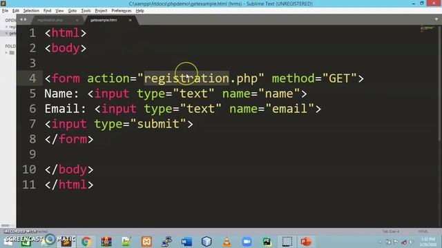Open the PE editor icon in taskbar
Viewport: 442px width, 248px height.
tap(267, 242)
